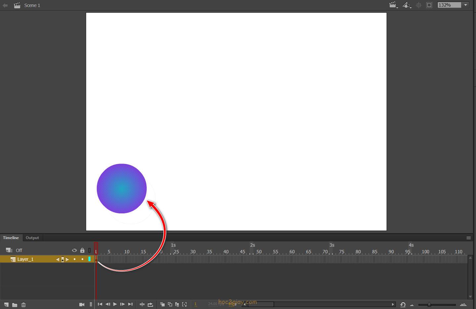476x309 pixels.
Task: Step back one frame
Action: click(x=107, y=304)
